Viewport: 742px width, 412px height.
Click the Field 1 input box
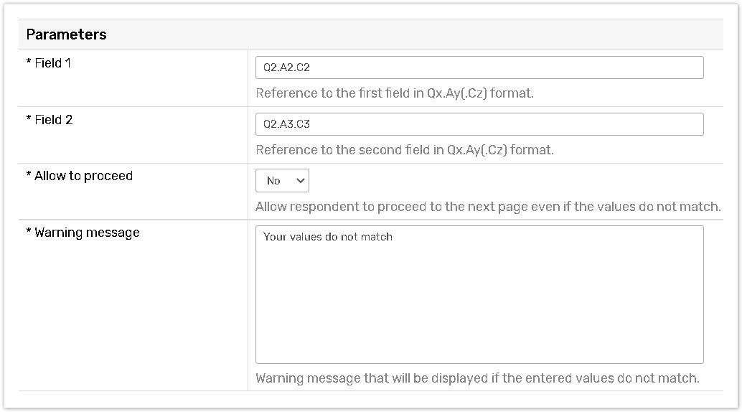point(479,67)
